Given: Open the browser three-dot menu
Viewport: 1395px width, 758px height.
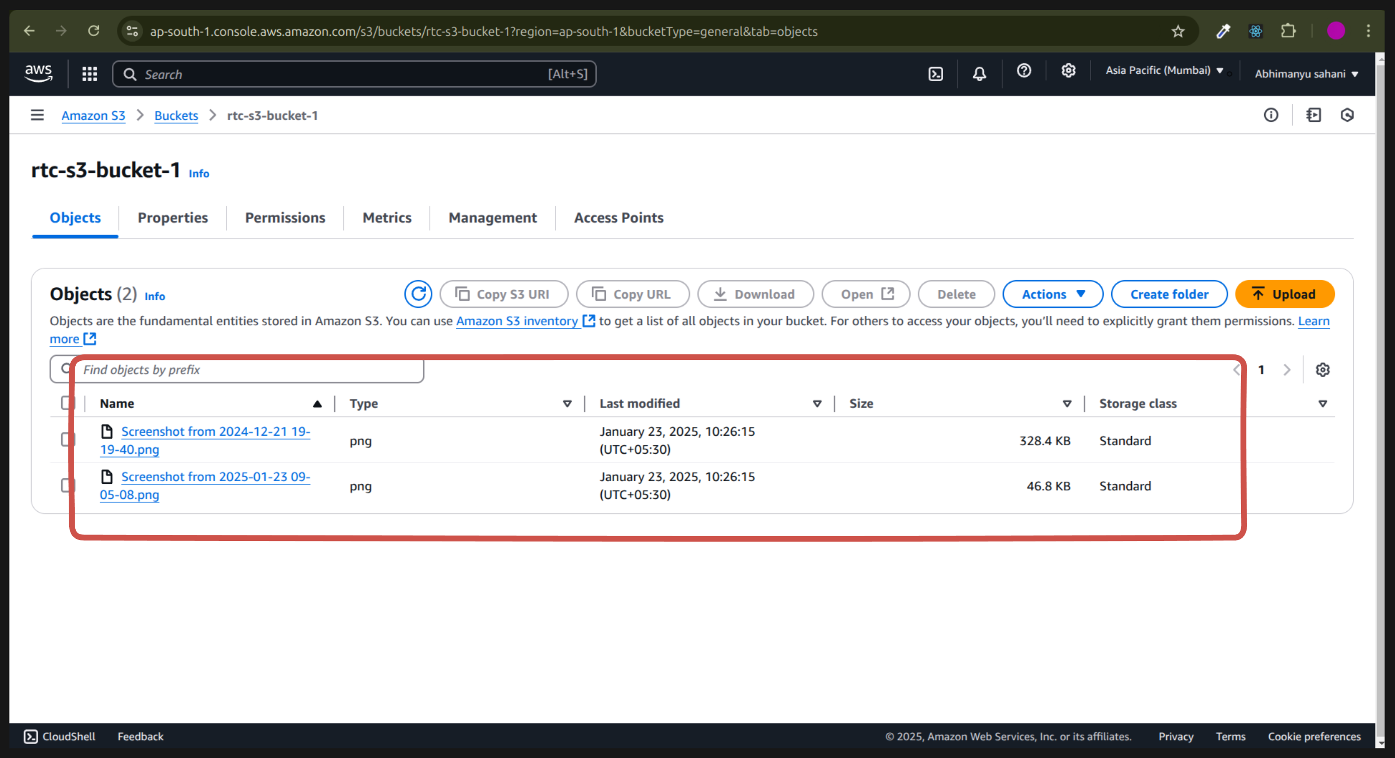Looking at the screenshot, I should (x=1368, y=31).
